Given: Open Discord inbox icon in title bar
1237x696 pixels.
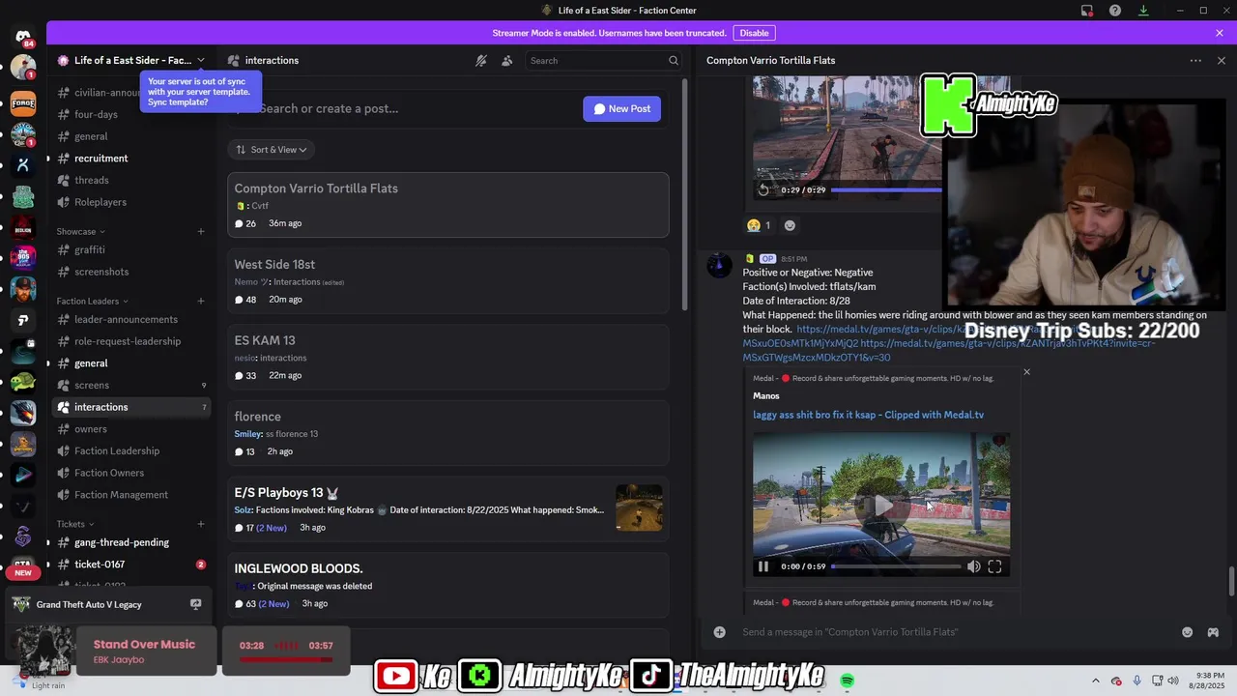Looking at the screenshot, I should click(x=1087, y=11).
